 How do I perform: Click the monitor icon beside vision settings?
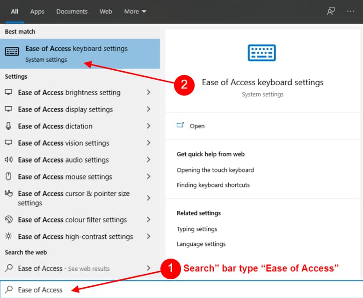[8, 142]
